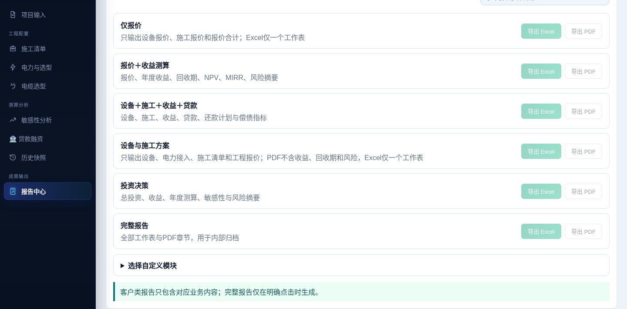Viewport: 627px width, 309px height.
Task: Export Excel for 设备与施工方案
Action: pyautogui.click(x=541, y=151)
